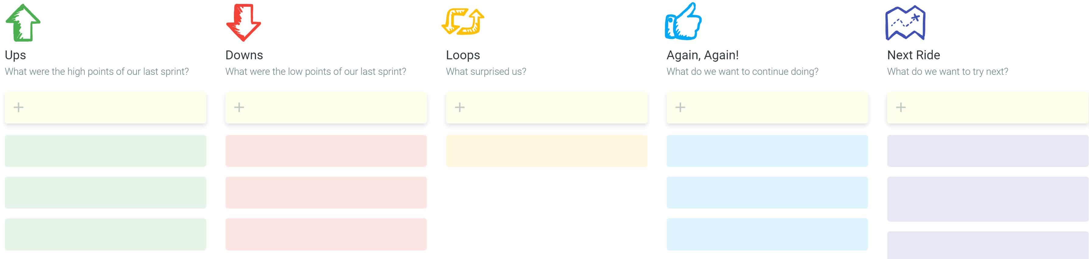Viewport: 1089px width, 259px height.
Task: Open the third red Downs card
Action: [326, 234]
